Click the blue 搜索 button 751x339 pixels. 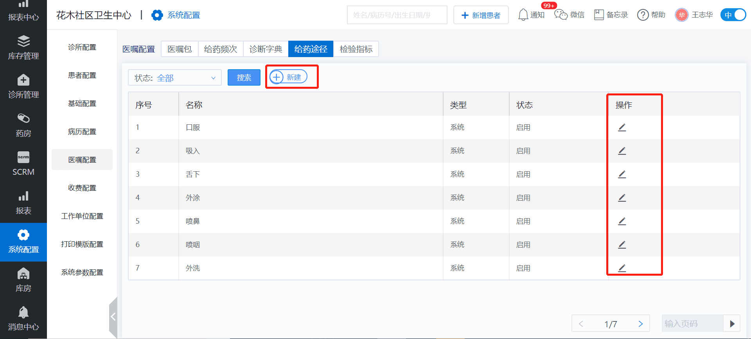[244, 77]
